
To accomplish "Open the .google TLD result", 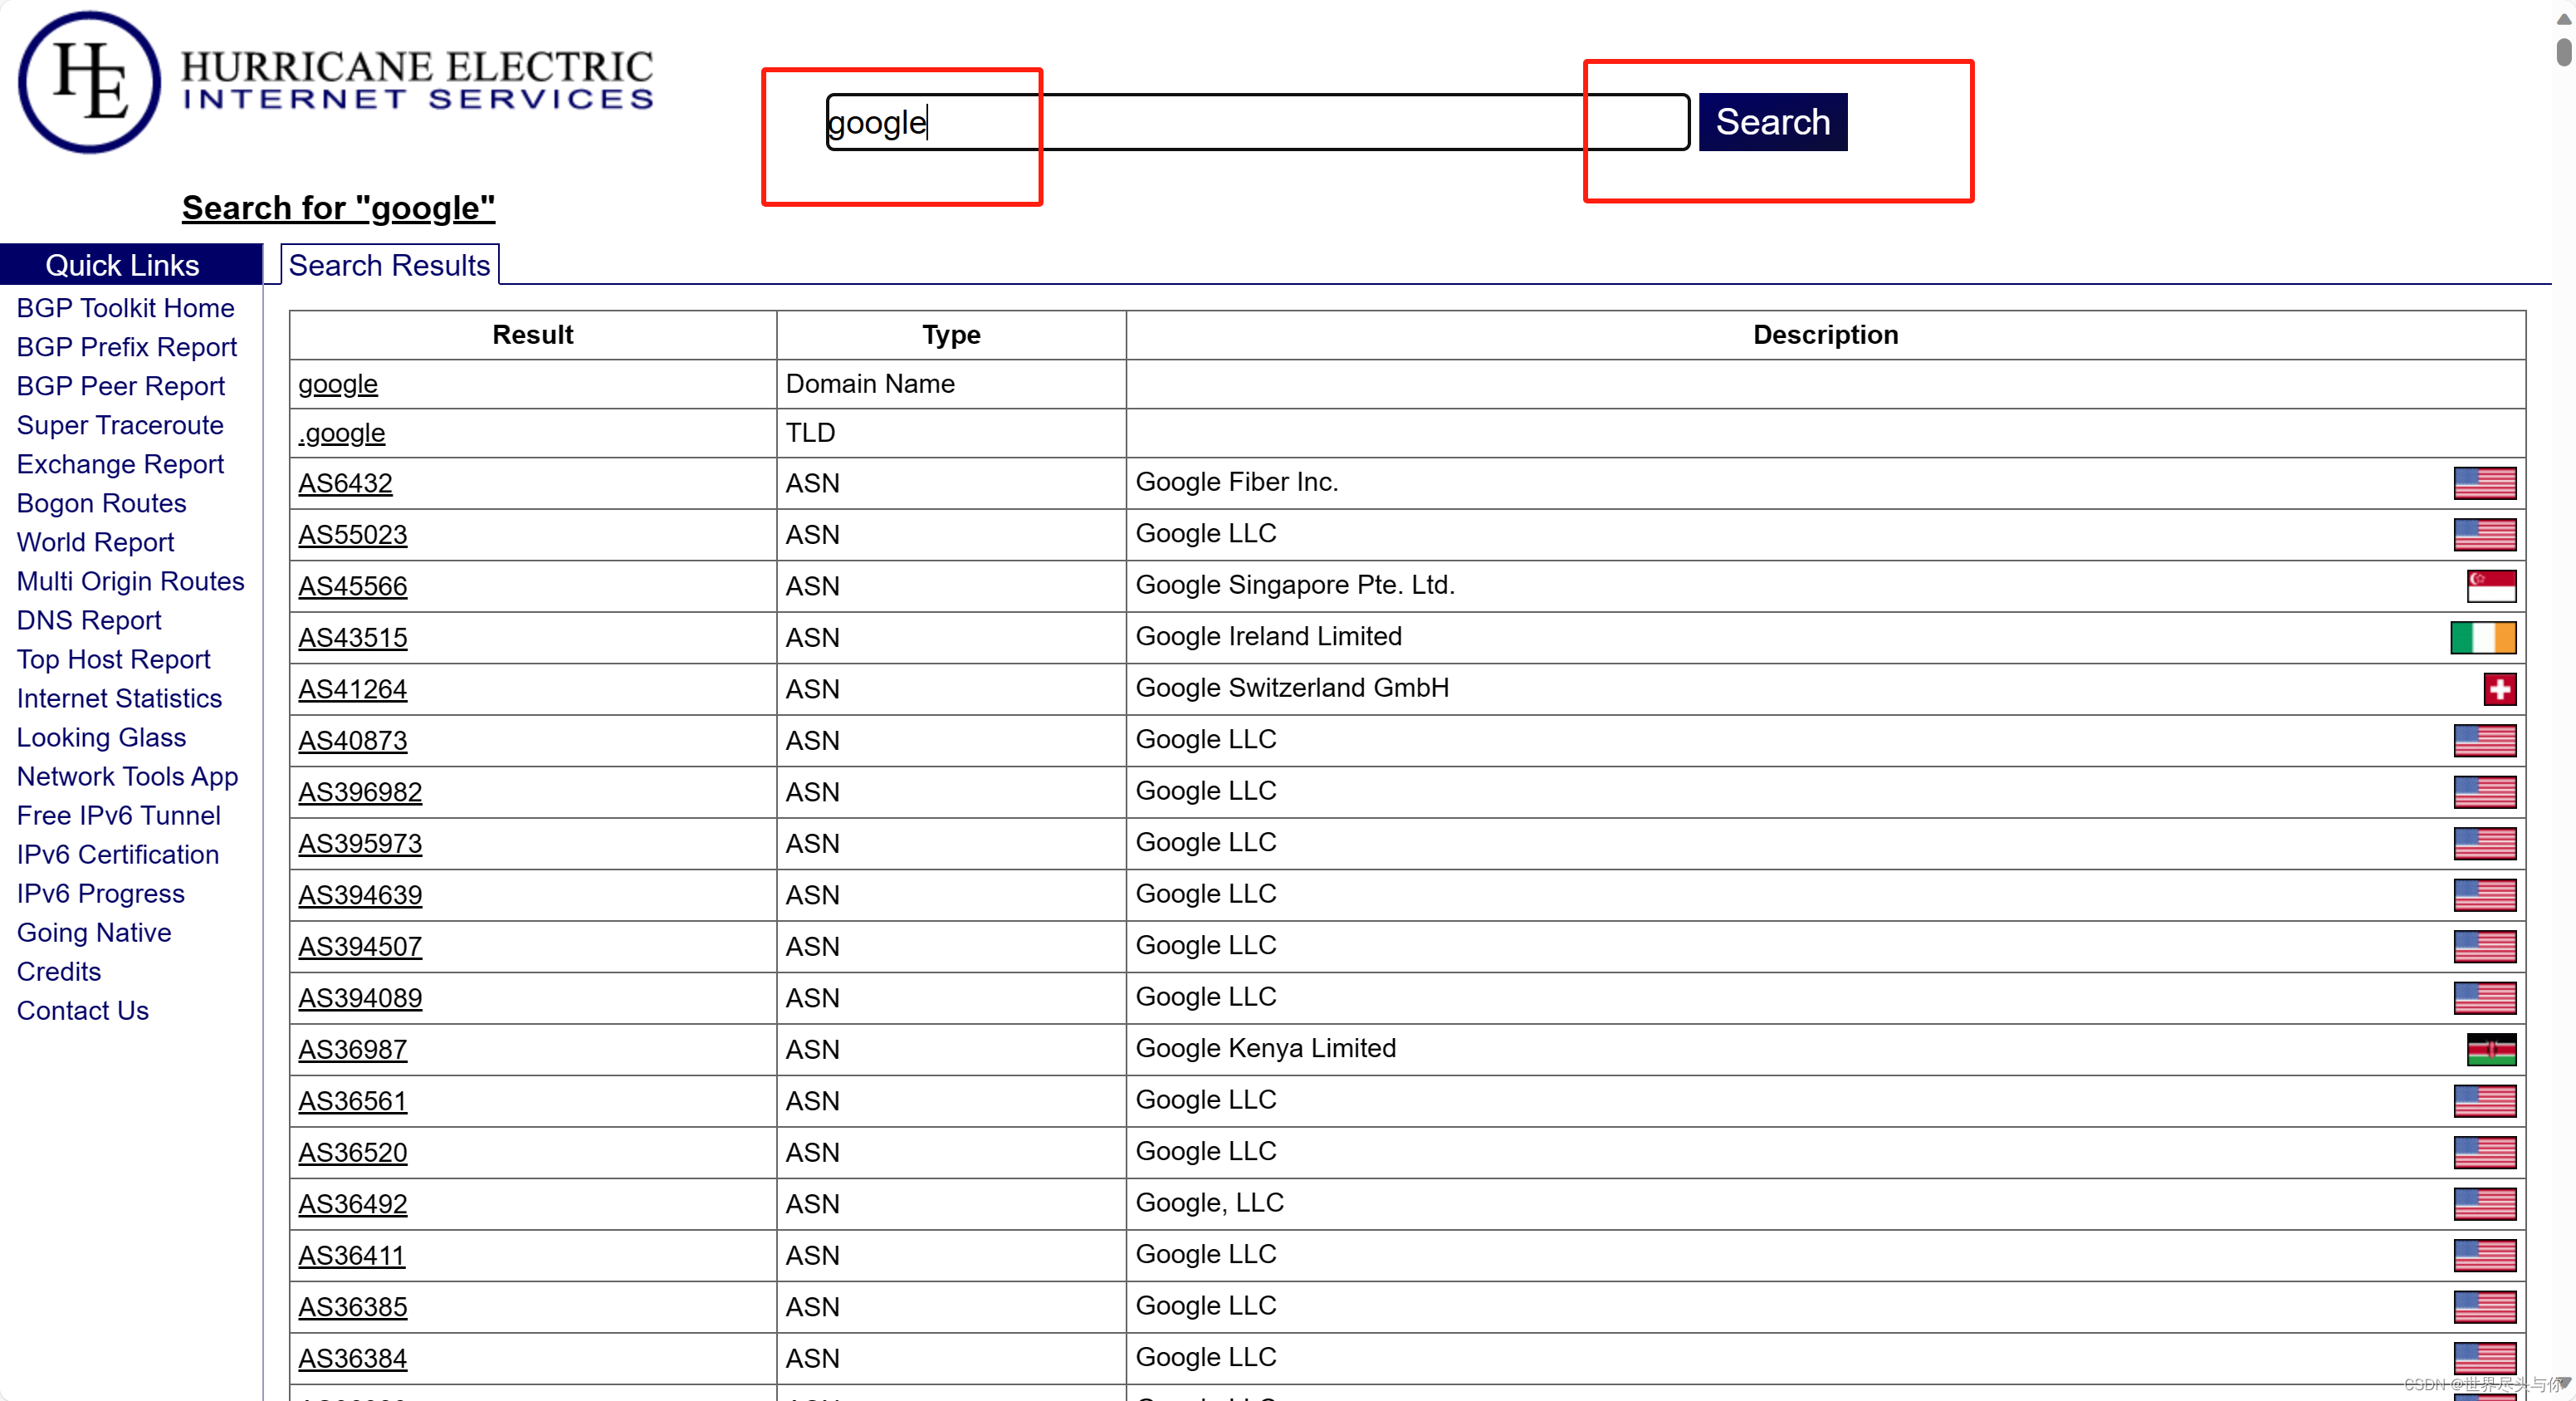I will point(341,433).
